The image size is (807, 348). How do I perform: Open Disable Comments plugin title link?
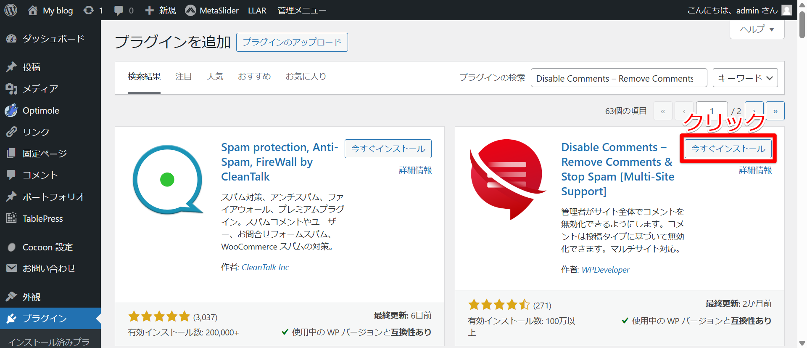(x=618, y=169)
